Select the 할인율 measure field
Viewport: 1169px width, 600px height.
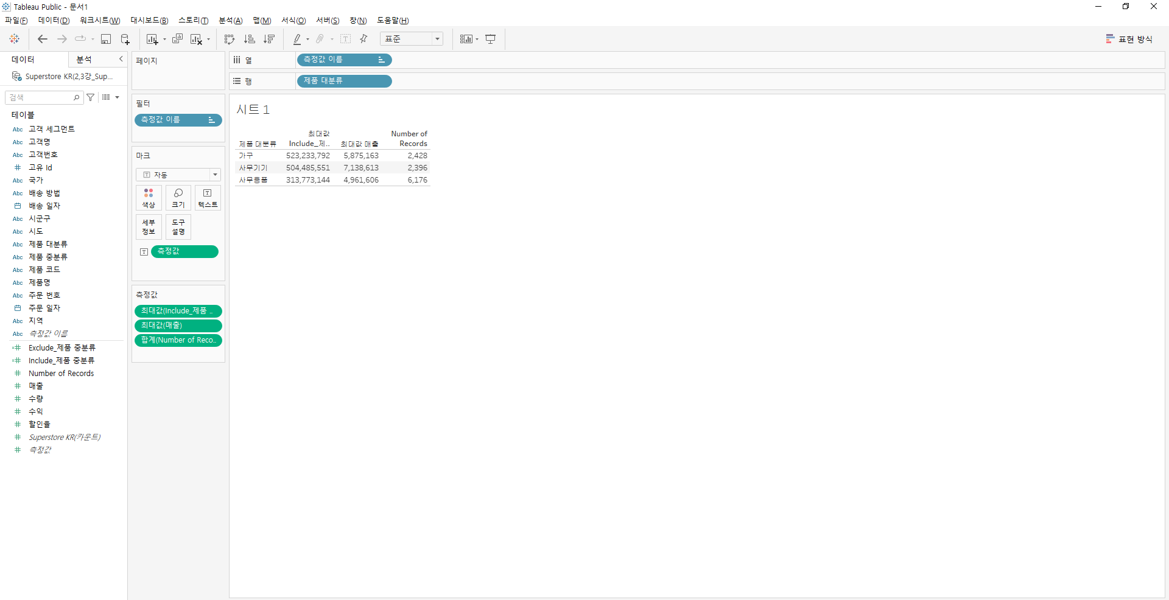(x=40, y=424)
